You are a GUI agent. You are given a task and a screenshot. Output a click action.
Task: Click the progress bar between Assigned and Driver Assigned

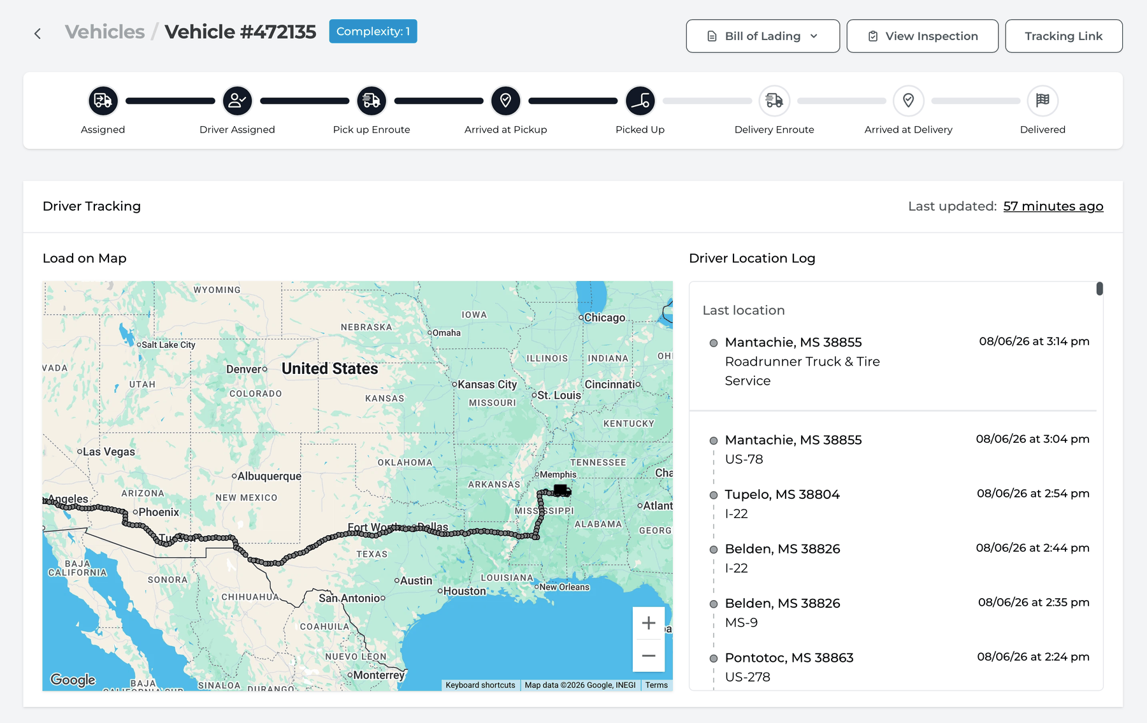pyautogui.click(x=170, y=101)
